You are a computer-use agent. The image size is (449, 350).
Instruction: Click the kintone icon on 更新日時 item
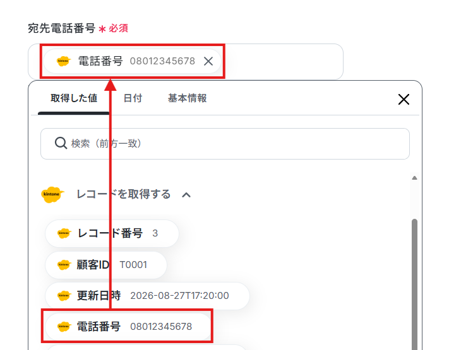point(64,295)
